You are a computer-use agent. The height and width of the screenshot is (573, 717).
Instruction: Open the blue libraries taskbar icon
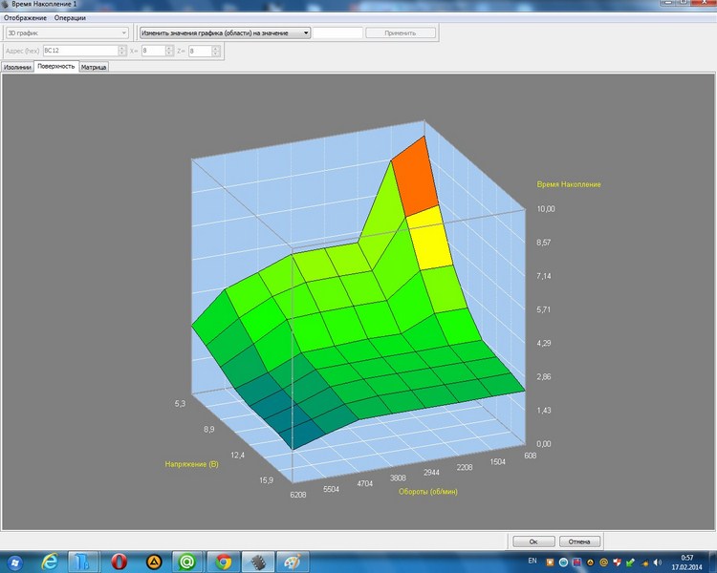85,562
